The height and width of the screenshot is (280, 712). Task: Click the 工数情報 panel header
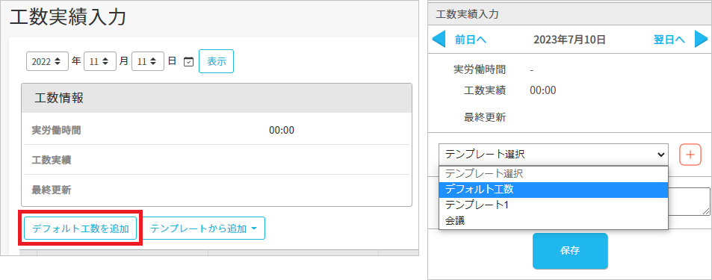pyautogui.click(x=217, y=98)
